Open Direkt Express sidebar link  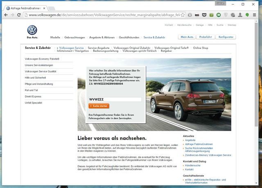pos(33,96)
